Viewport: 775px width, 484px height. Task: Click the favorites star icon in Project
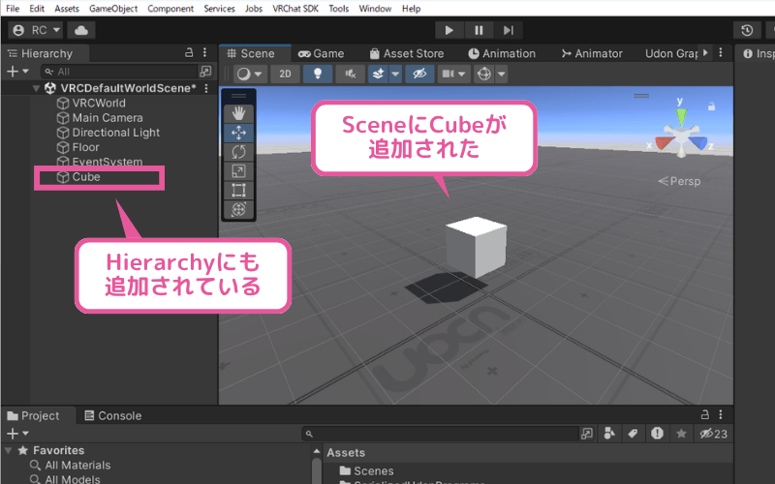point(682,434)
